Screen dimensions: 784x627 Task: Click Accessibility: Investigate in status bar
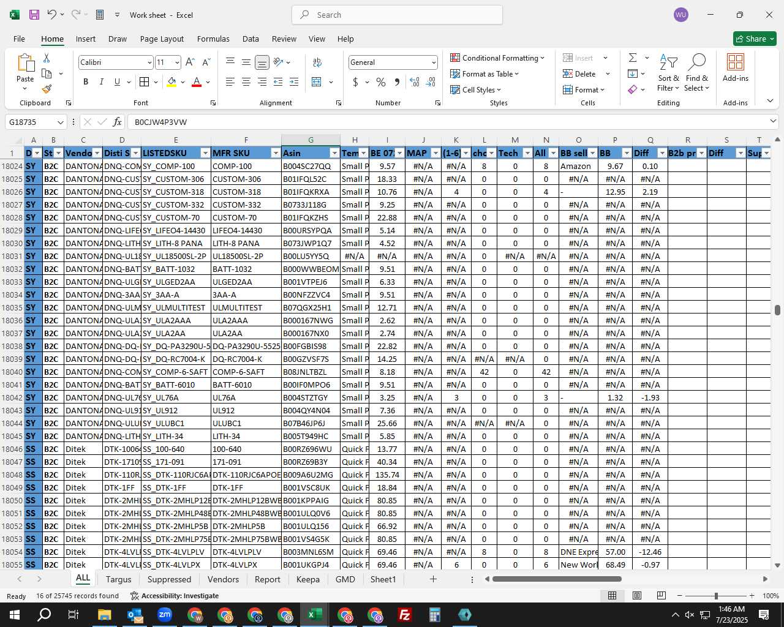point(175,596)
